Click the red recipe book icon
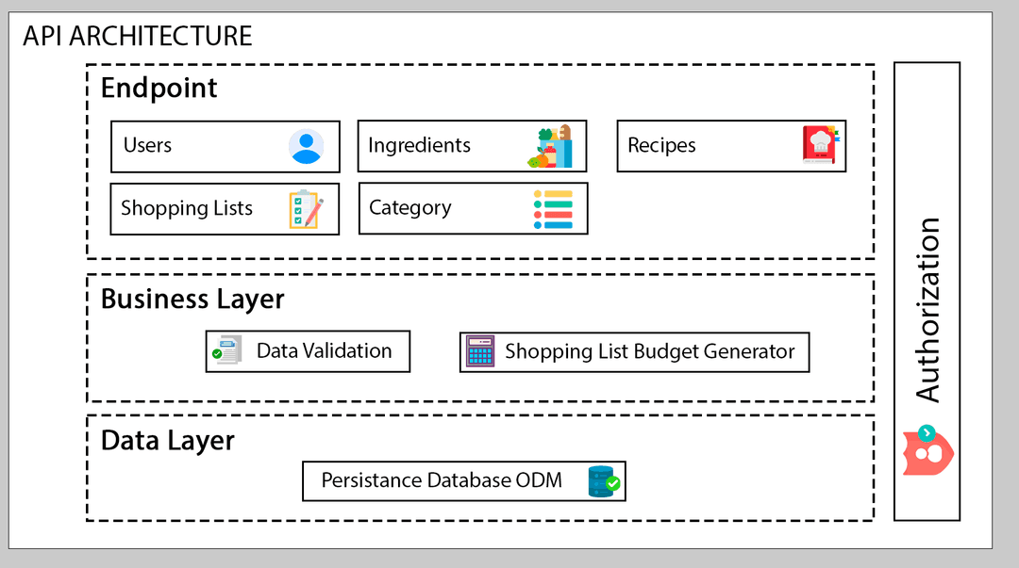This screenshot has height=568, width=1019. (x=820, y=146)
